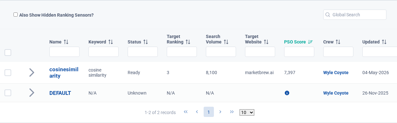Viewport: 397px width, 123px height.
Task: Click the PSO Score column header
Action: tap(295, 42)
